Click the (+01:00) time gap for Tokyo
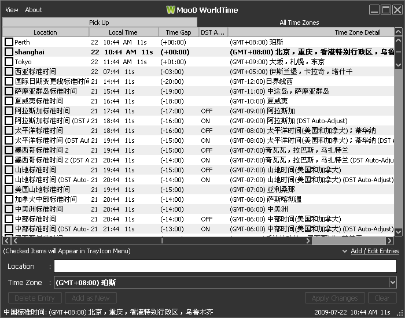Viewport: 405px width, 318px height. tap(173, 62)
